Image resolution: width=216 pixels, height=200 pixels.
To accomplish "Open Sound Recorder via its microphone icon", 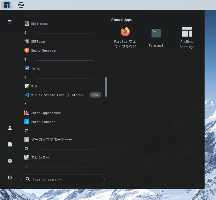I will 27,50.
